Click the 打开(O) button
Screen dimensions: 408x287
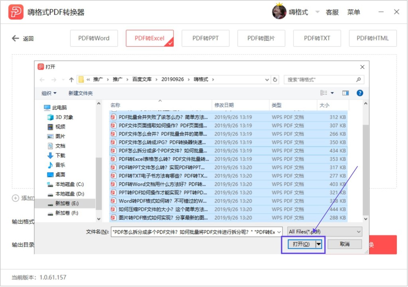(301, 244)
